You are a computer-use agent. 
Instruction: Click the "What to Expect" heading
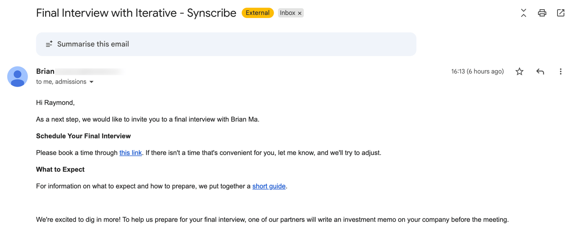point(60,170)
